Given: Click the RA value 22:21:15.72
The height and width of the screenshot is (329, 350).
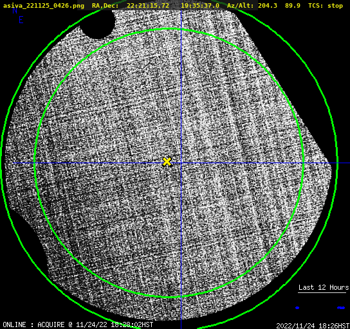Looking at the screenshot, I should tap(148, 6).
